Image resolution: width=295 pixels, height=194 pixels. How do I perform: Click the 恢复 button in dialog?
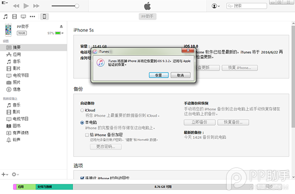point(159,75)
